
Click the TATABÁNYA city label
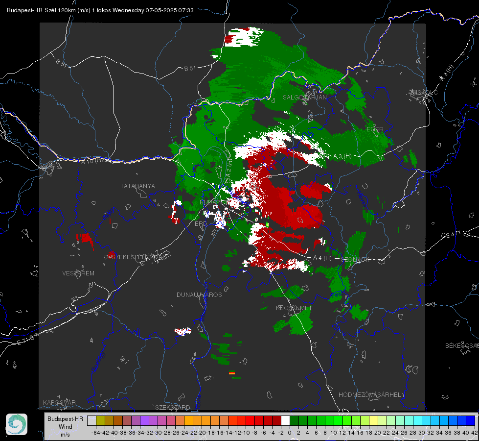(x=137, y=186)
